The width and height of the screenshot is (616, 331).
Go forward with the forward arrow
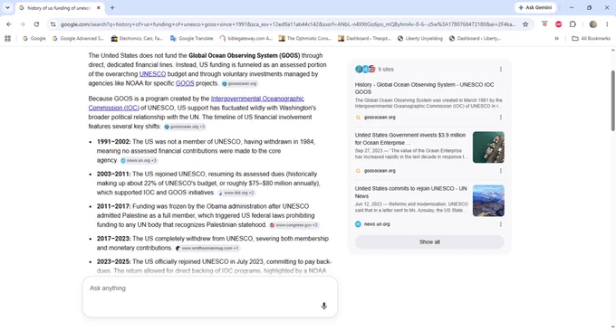[23, 24]
